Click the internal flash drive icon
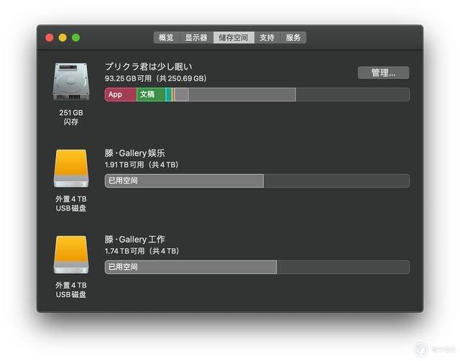This screenshot has height=361, width=460. click(x=71, y=81)
